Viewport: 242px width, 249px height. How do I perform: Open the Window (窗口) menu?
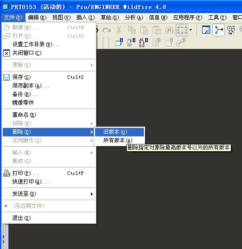pyautogui.click(x=237, y=17)
